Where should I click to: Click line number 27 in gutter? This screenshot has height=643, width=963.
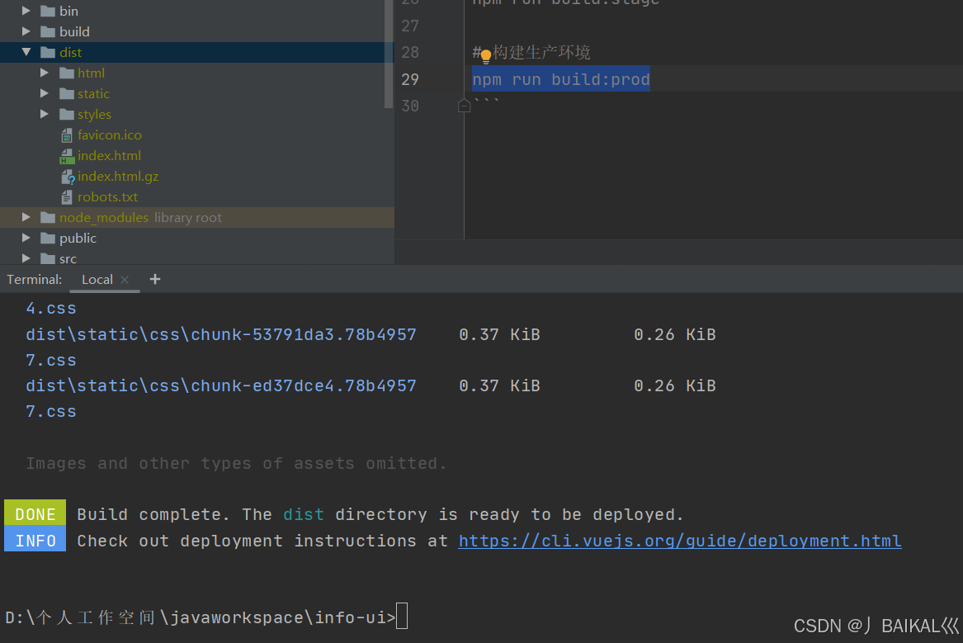pos(410,26)
